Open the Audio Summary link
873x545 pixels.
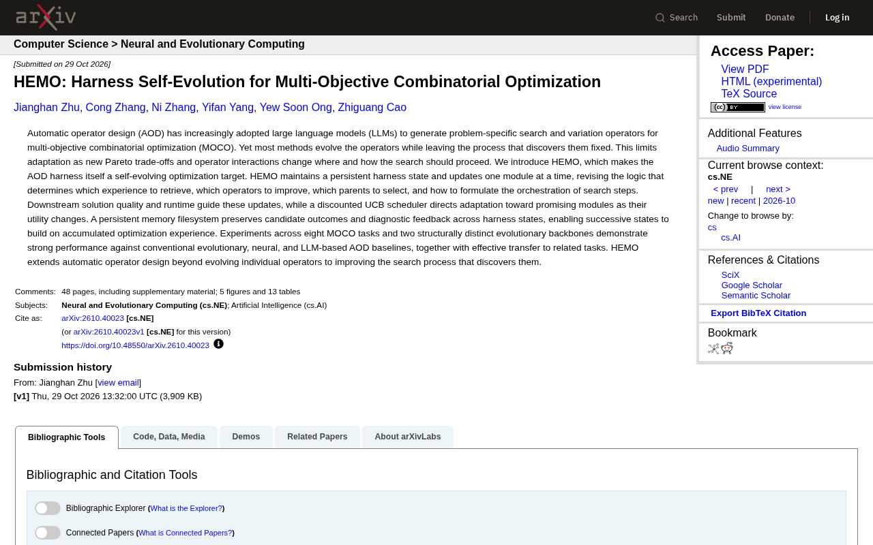pyautogui.click(x=748, y=149)
